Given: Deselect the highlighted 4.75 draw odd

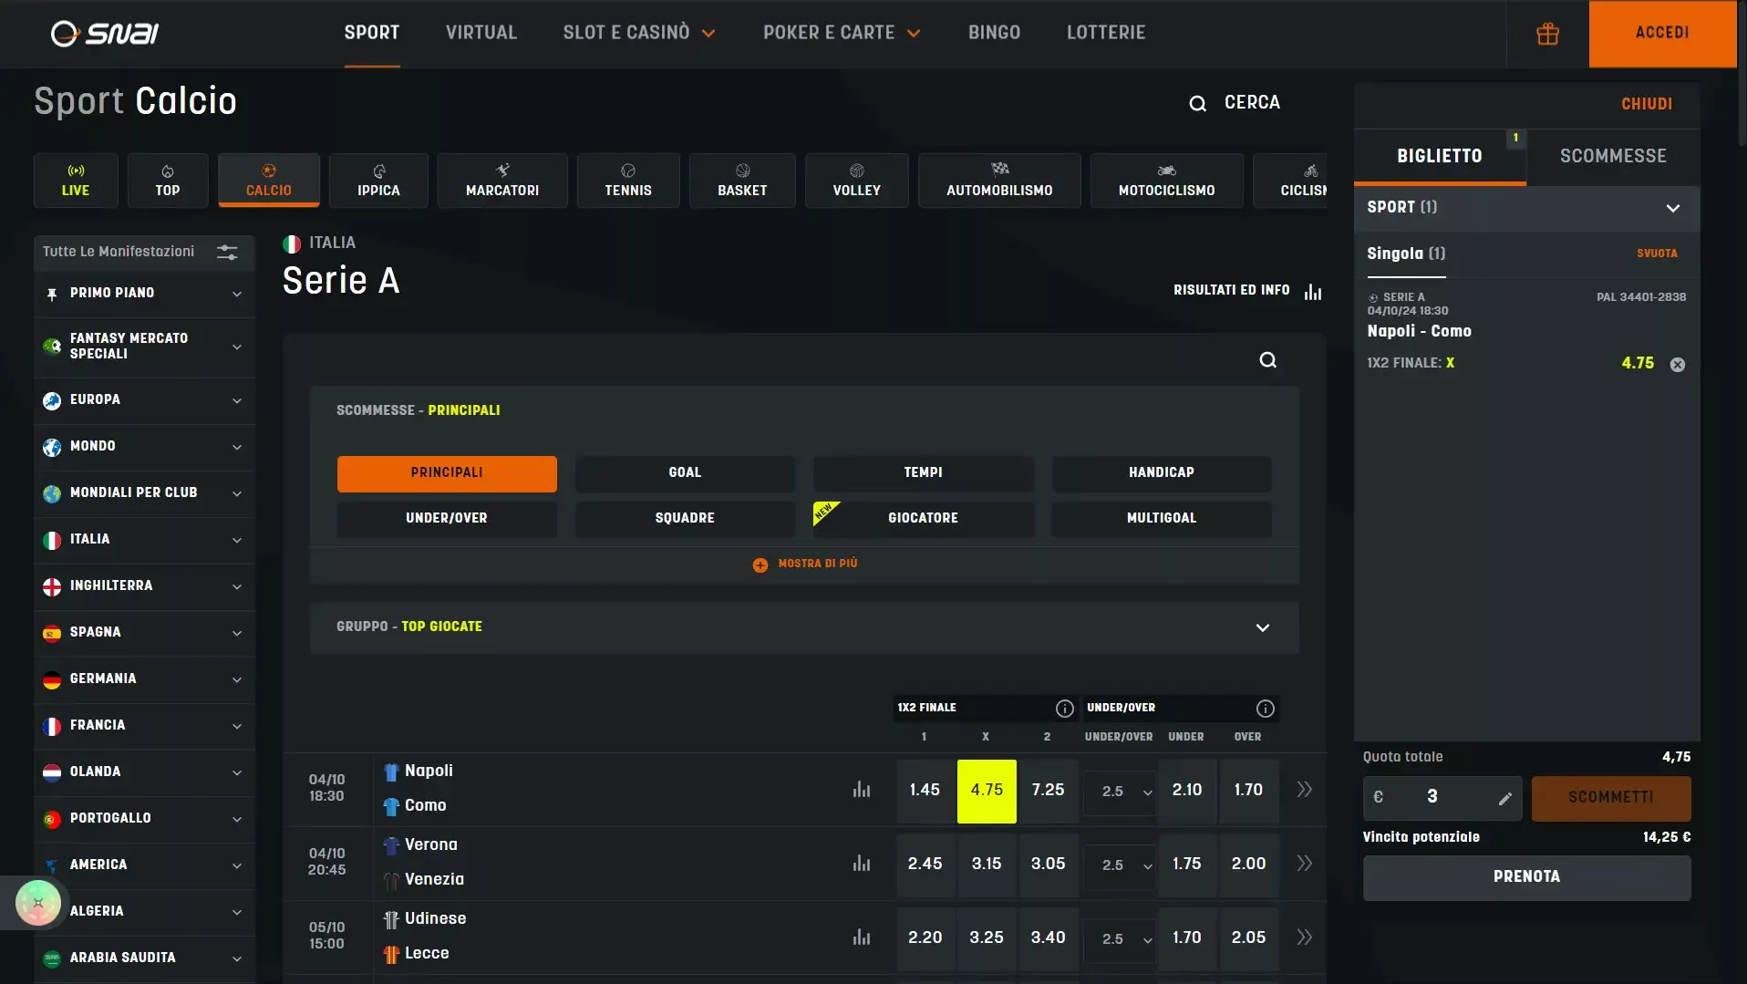Looking at the screenshot, I should (x=986, y=791).
